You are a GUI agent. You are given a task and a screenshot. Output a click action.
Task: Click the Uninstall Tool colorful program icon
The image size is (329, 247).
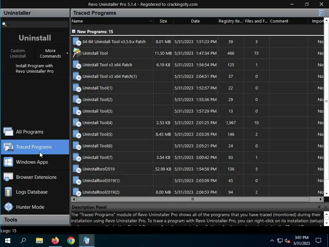(x=77, y=53)
